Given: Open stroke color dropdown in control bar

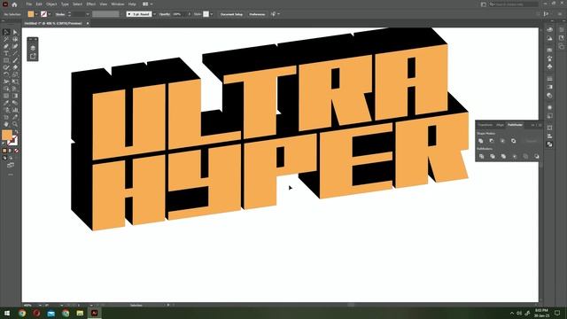Looking at the screenshot, I should [50, 14].
